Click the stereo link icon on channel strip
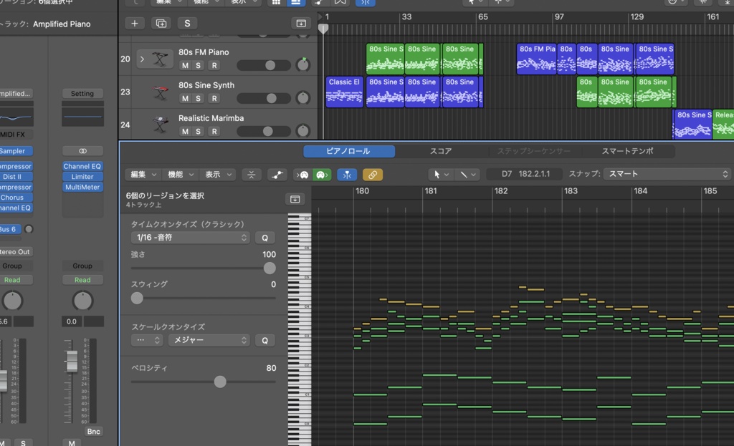 click(x=82, y=151)
